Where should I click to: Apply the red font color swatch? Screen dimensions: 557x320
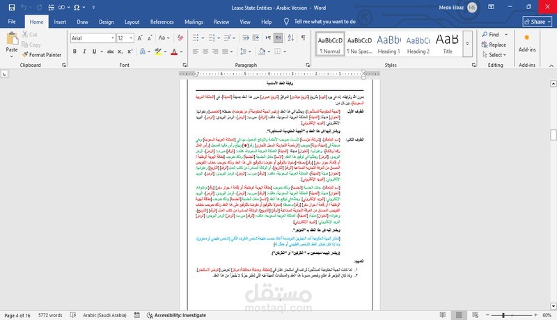point(174,51)
